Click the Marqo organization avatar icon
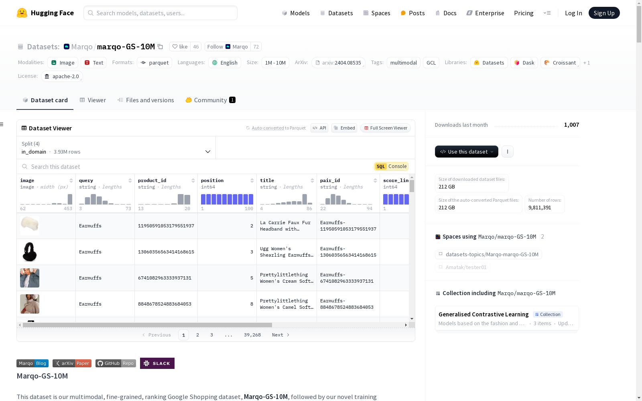The width and height of the screenshot is (642, 401). coord(67,47)
